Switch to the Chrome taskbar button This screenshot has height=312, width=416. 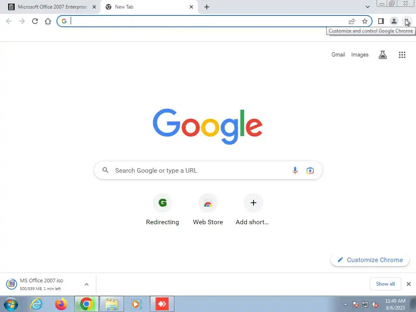87,304
